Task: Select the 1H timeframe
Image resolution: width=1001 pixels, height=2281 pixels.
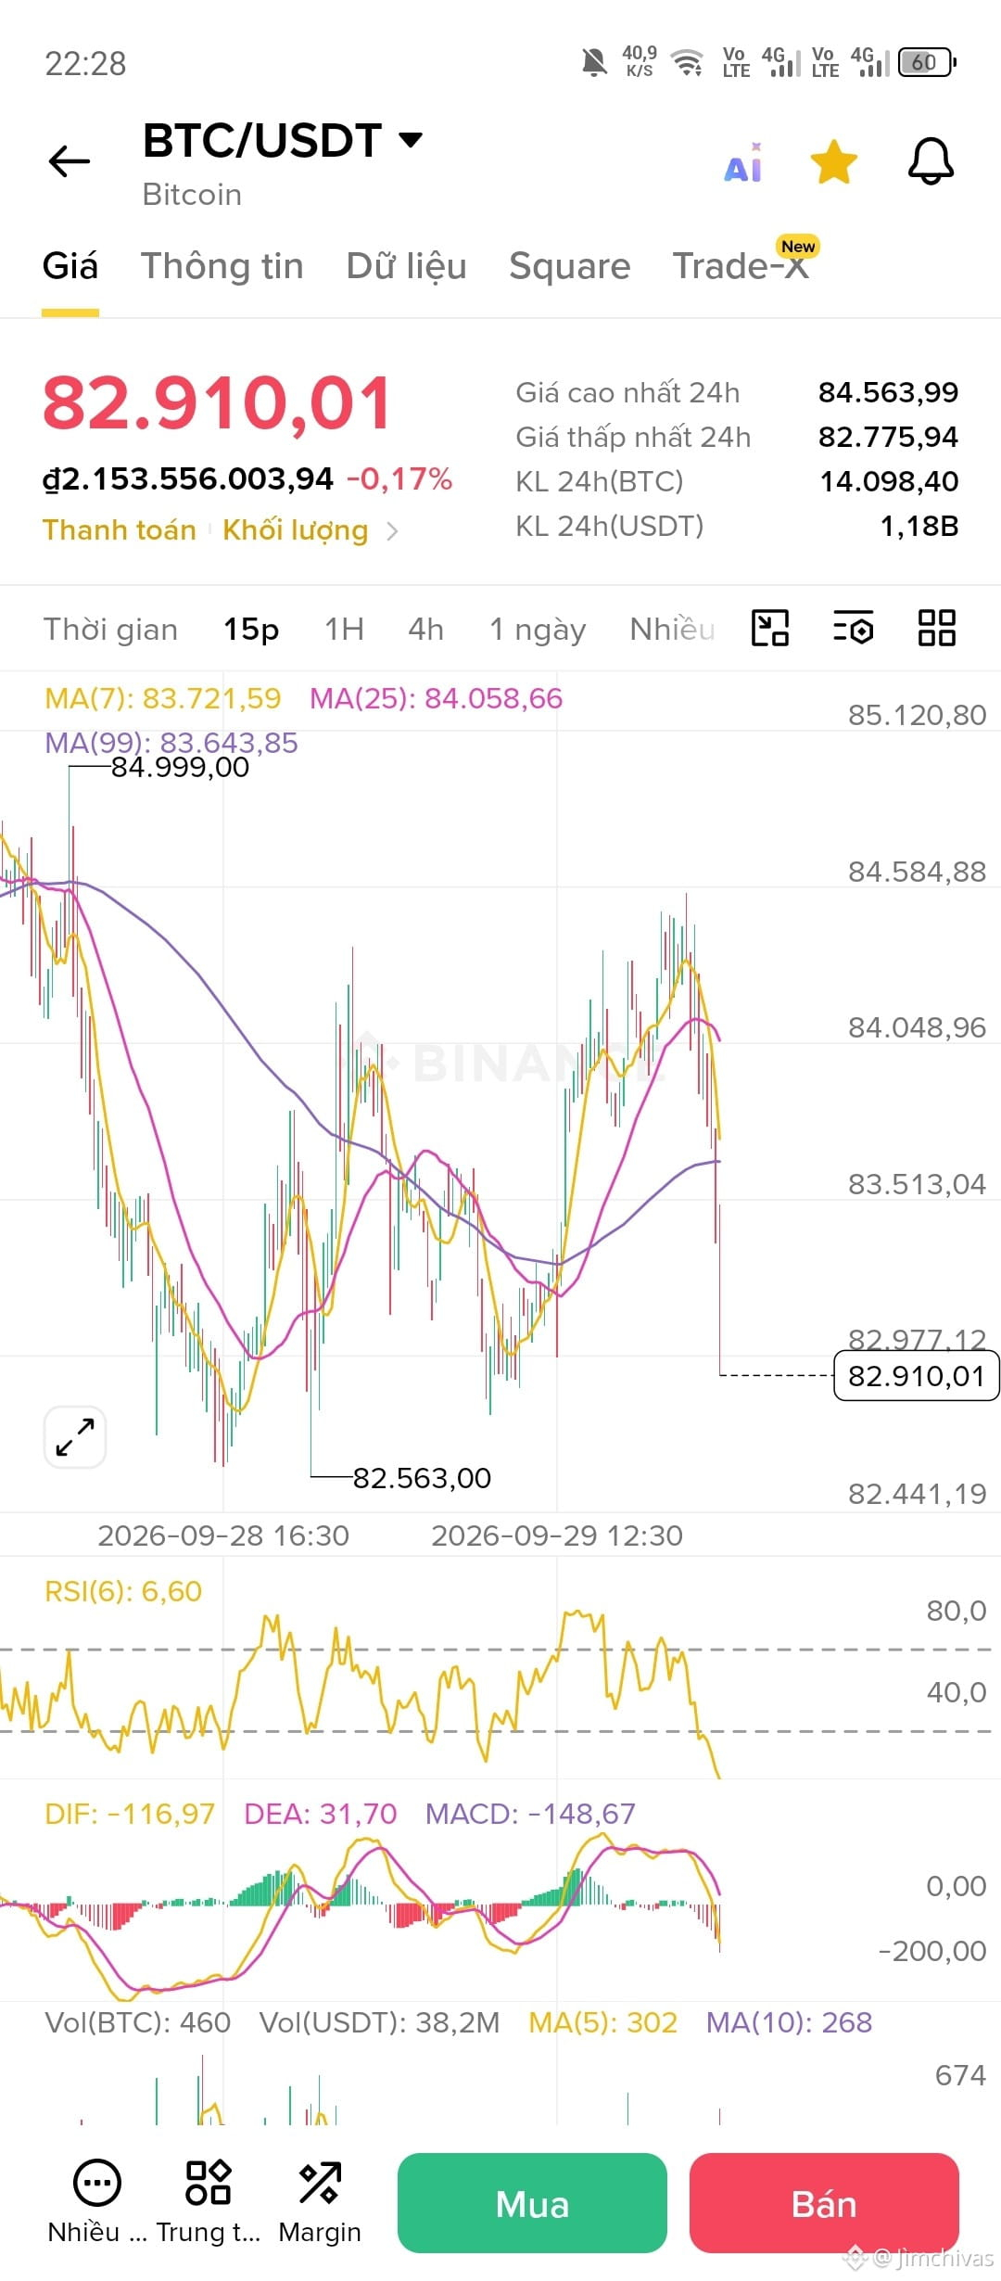Action: 344,629
